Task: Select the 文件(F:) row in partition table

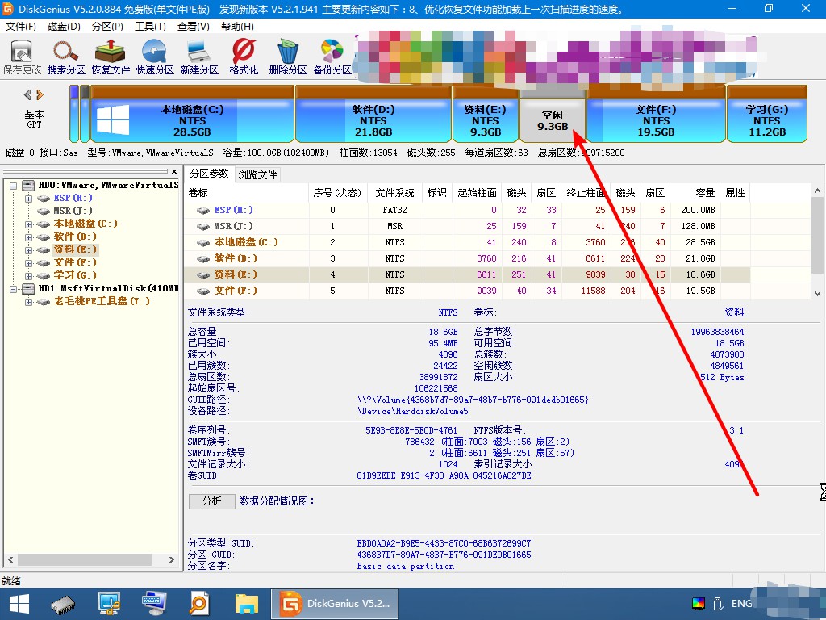Action: pos(467,291)
